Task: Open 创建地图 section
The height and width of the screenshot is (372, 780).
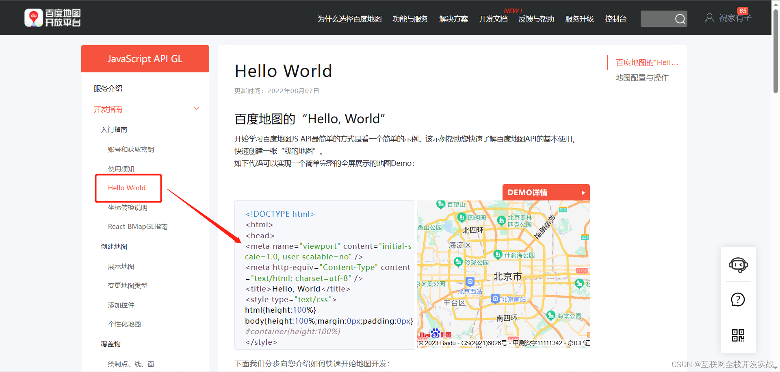Action: point(114,247)
